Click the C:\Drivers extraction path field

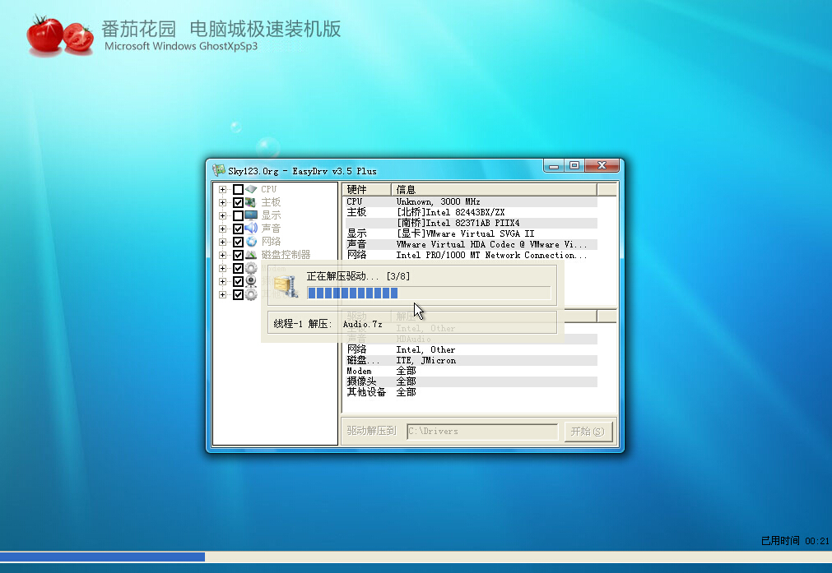coord(482,432)
